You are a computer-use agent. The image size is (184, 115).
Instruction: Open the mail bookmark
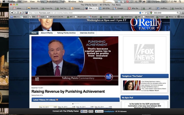41,17
